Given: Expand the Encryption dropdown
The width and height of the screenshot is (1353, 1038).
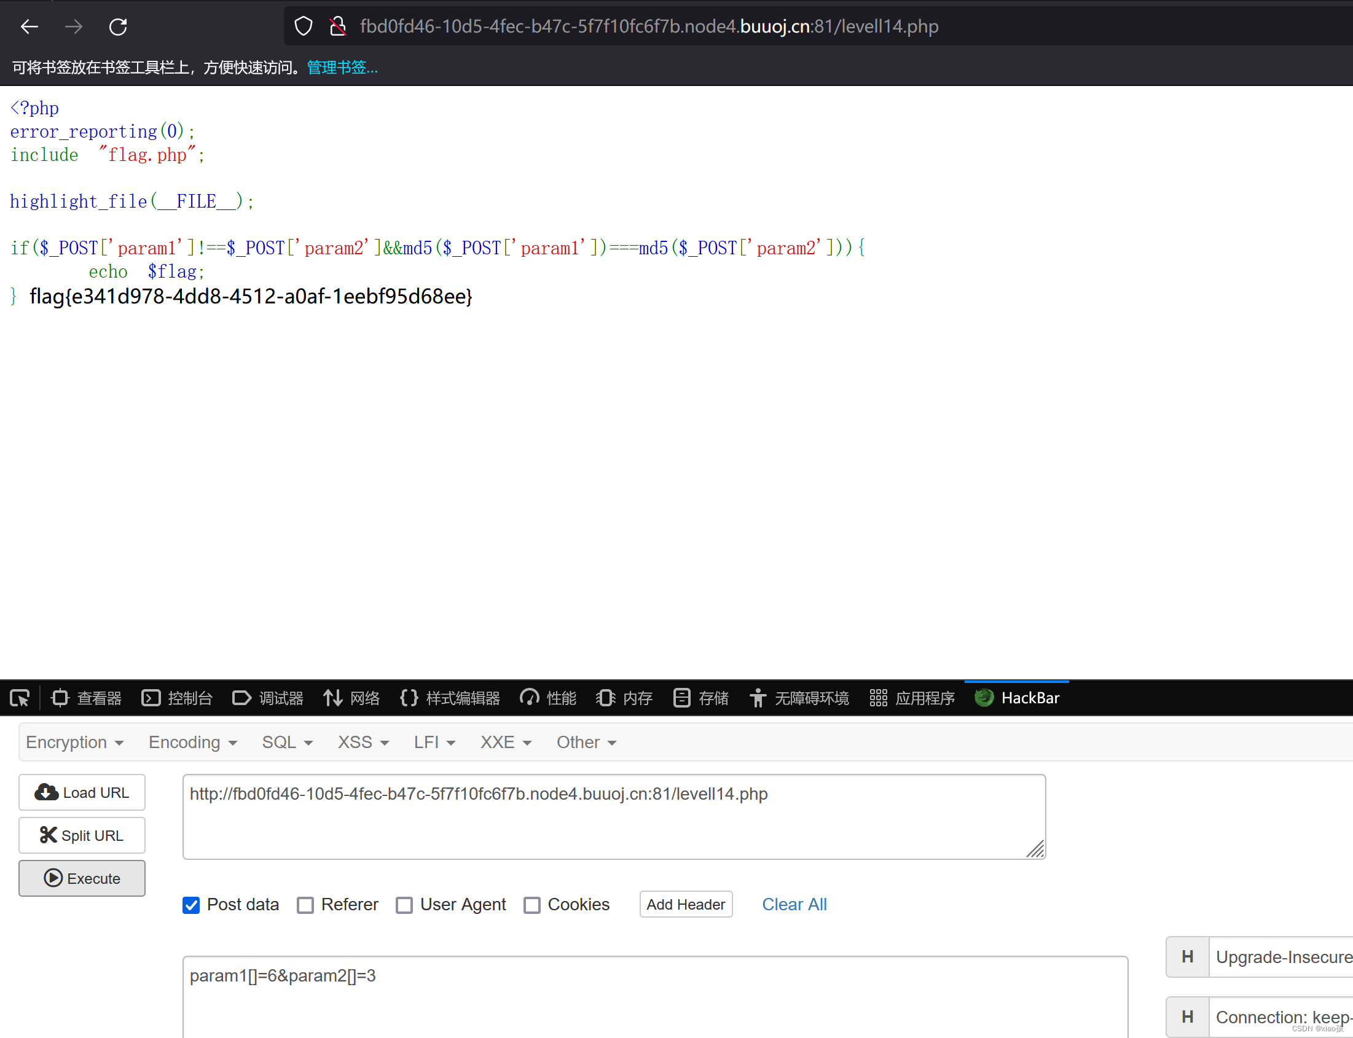Looking at the screenshot, I should 75,742.
